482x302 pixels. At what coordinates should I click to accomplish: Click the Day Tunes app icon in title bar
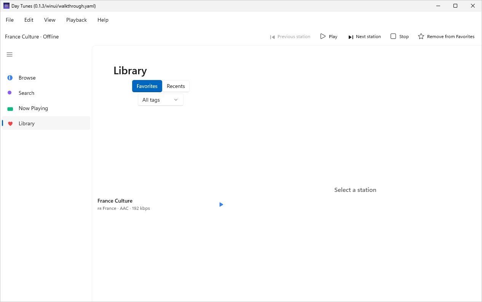click(6, 6)
